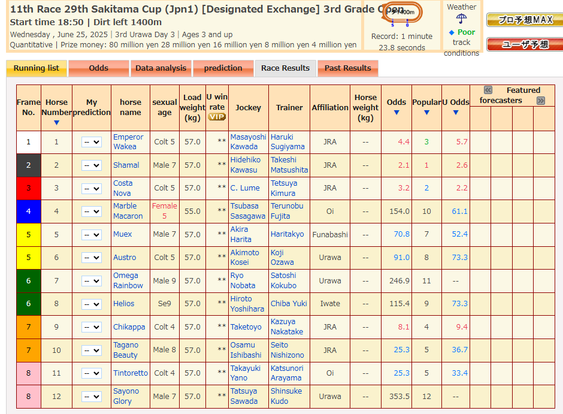This screenshot has width=563, height=414.
Task: Open horse Marble Macaron link
Action: pos(128,211)
